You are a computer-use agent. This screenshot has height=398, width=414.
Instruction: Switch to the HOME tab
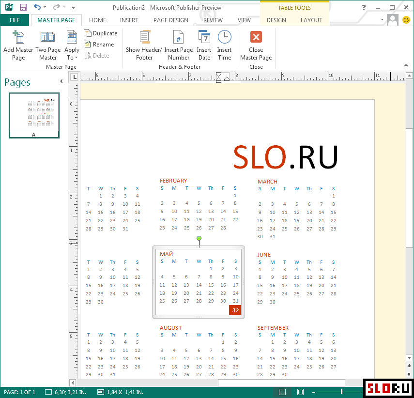click(x=97, y=20)
